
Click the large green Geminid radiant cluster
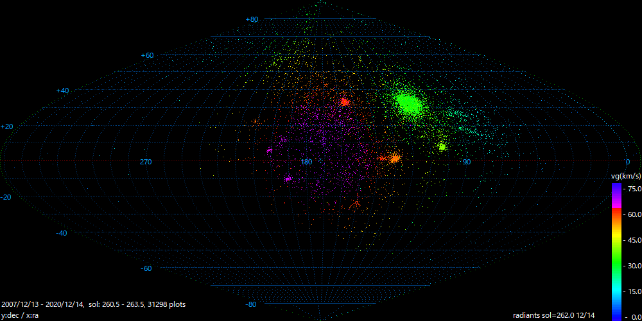pyautogui.click(x=407, y=103)
